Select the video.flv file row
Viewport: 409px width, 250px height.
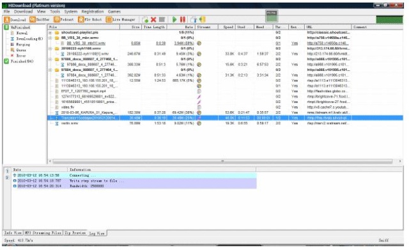[x=226, y=107]
